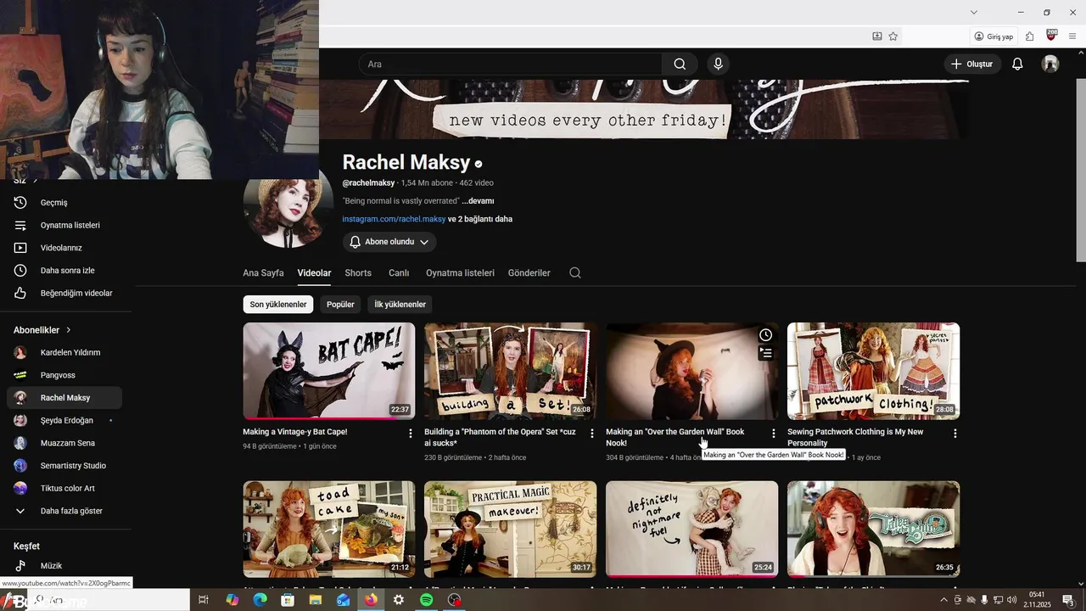Switch to the Shorts channel tab

pos(358,272)
